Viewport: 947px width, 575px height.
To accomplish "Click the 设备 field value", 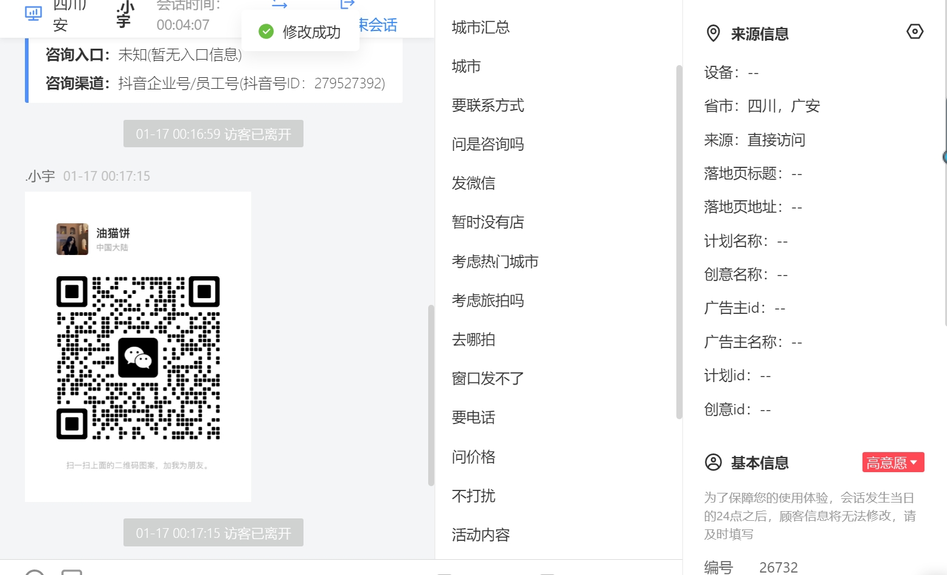I will coord(754,73).
